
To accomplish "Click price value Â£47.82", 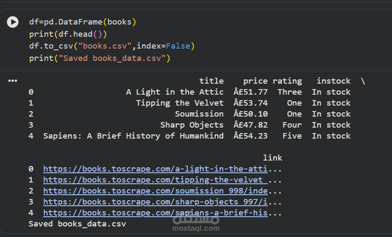I will tap(250, 125).
